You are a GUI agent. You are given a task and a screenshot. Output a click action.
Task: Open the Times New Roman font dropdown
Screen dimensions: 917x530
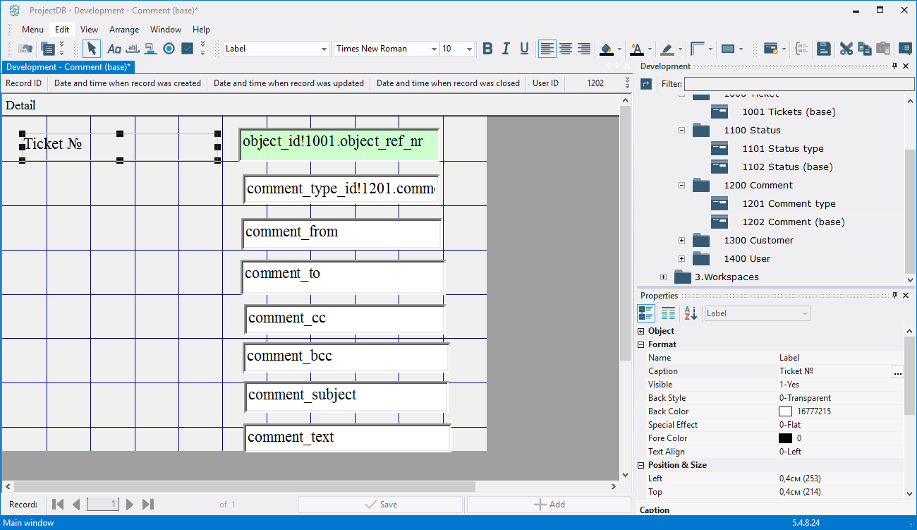(x=434, y=49)
